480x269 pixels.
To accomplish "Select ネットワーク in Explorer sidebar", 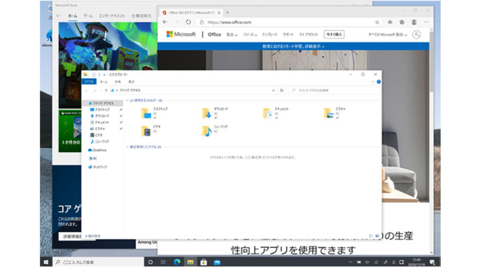I will coord(98,167).
